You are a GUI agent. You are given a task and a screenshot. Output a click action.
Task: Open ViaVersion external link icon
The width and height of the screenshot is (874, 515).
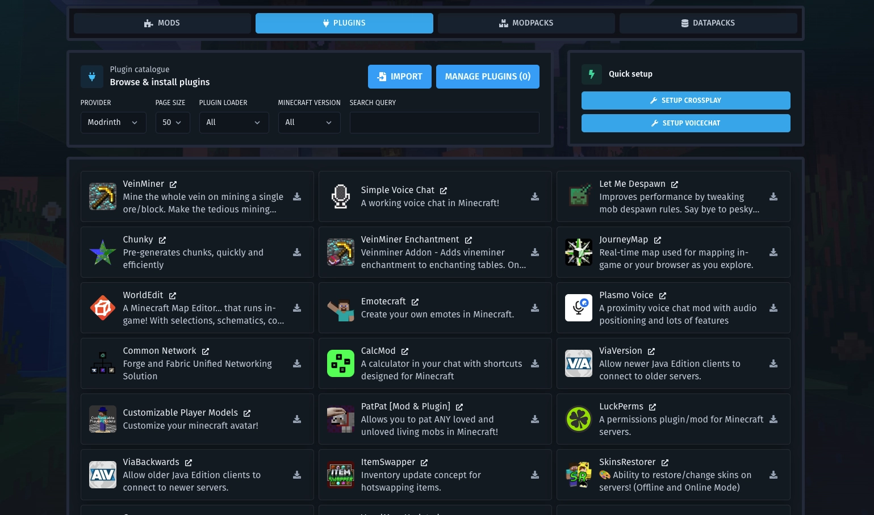click(x=651, y=351)
